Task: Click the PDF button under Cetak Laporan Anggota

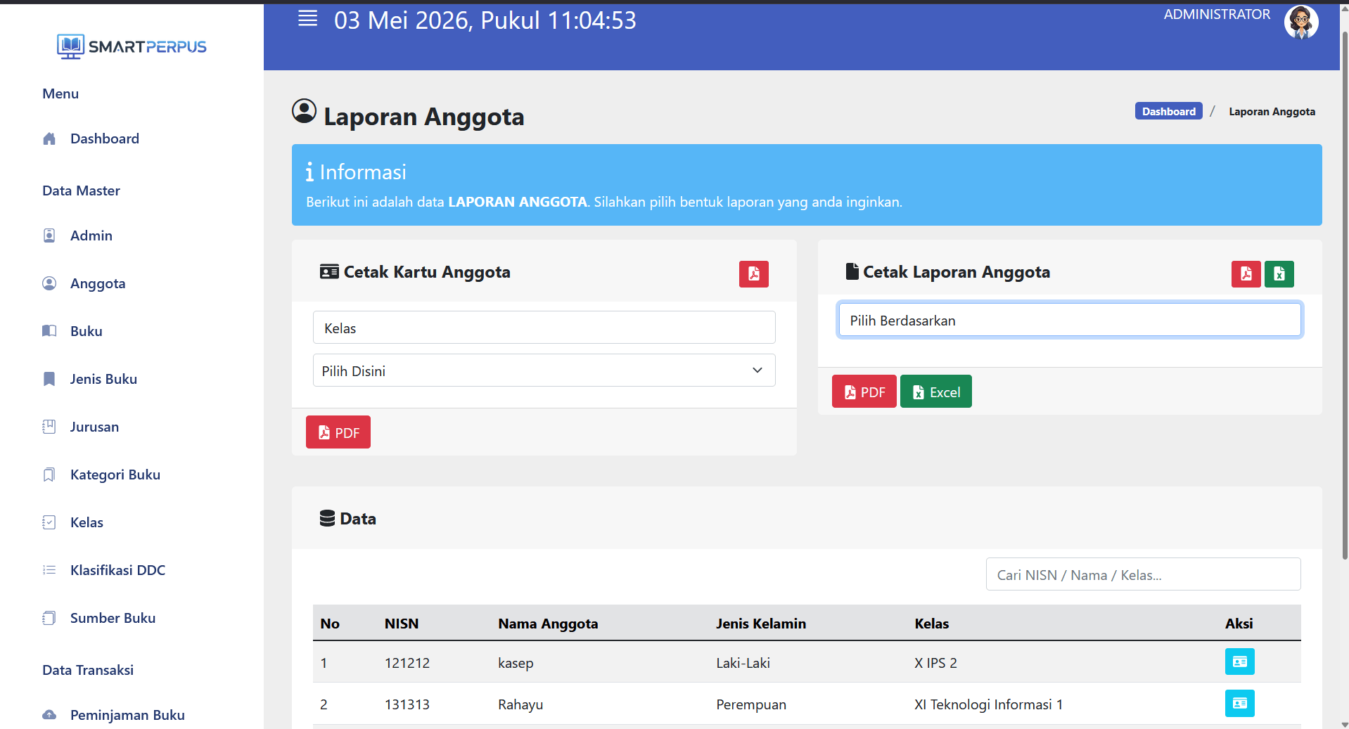Action: click(x=864, y=392)
